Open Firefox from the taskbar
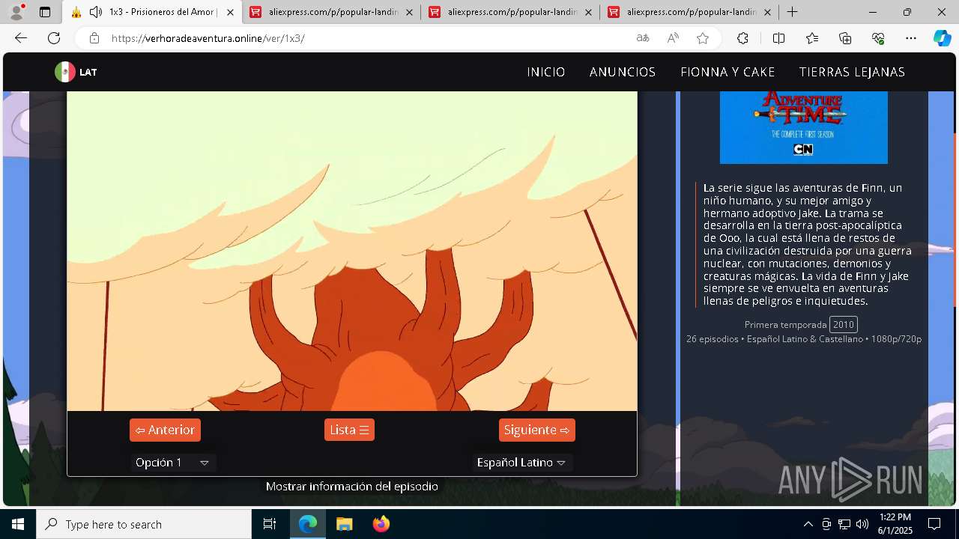This screenshot has height=539, width=959. coord(381,524)
